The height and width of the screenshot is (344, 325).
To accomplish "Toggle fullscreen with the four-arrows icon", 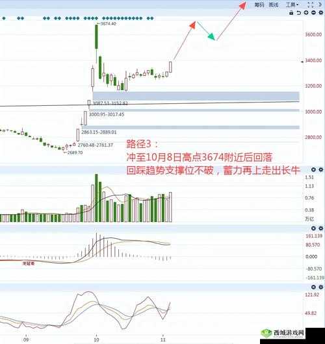I will 311,5.
